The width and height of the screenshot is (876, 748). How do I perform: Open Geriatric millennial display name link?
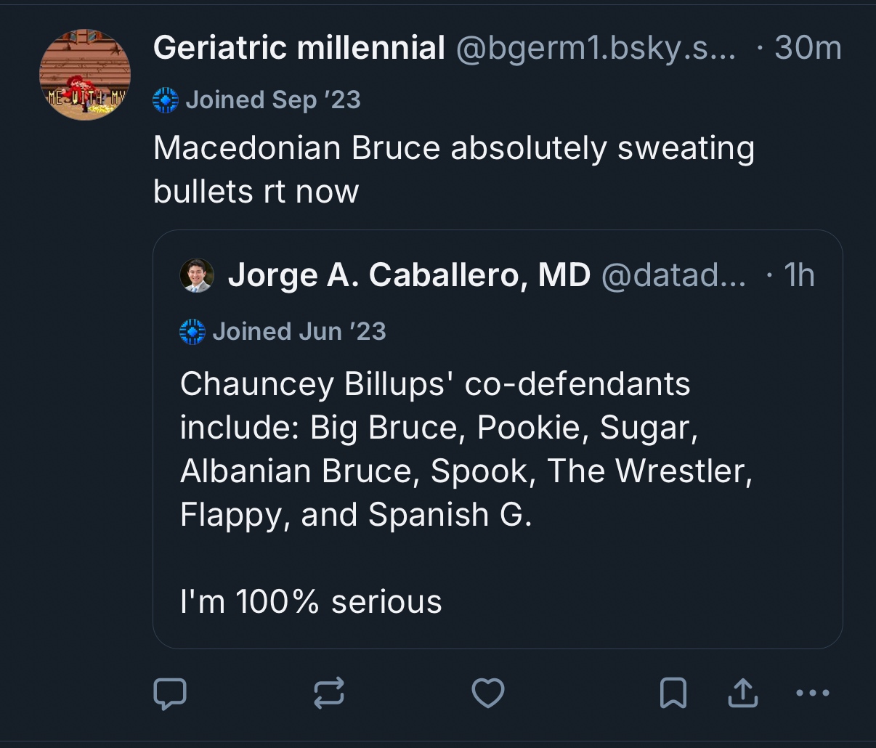(x=299, y=49)
